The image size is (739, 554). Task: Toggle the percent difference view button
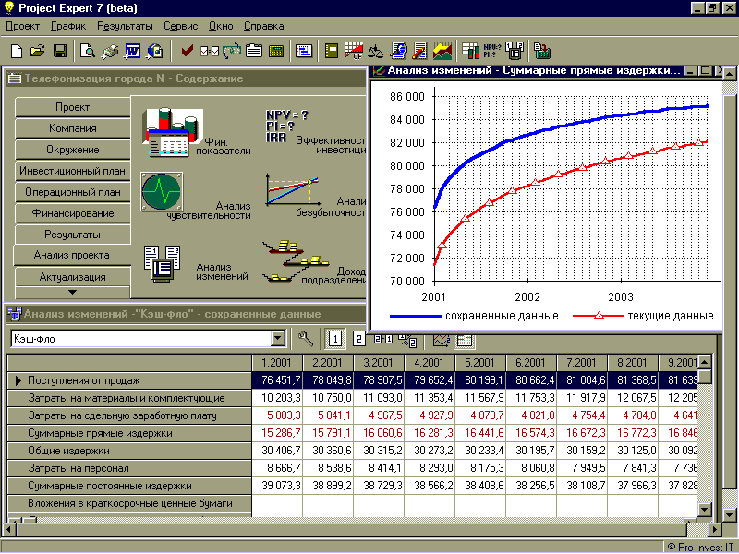pyautogui.click(x=407, y=340)
